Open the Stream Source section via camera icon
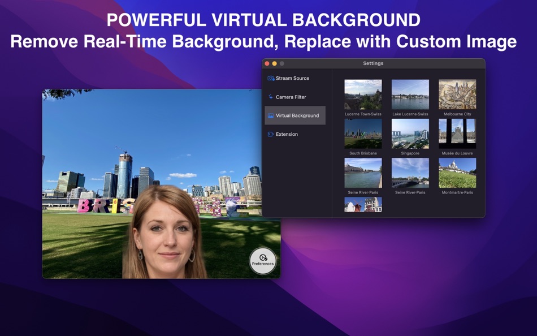Viewport: 537px width, 336px height. [x=271, y=78]
